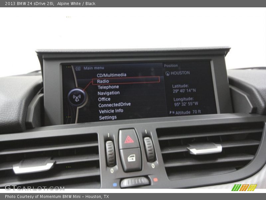Click the blue cold indicator dot
266x200 pixels.
[x=115, y=185]
